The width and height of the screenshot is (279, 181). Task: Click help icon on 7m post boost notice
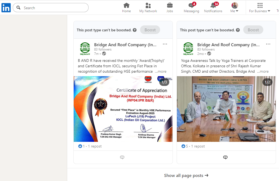[x=135, y=30]
